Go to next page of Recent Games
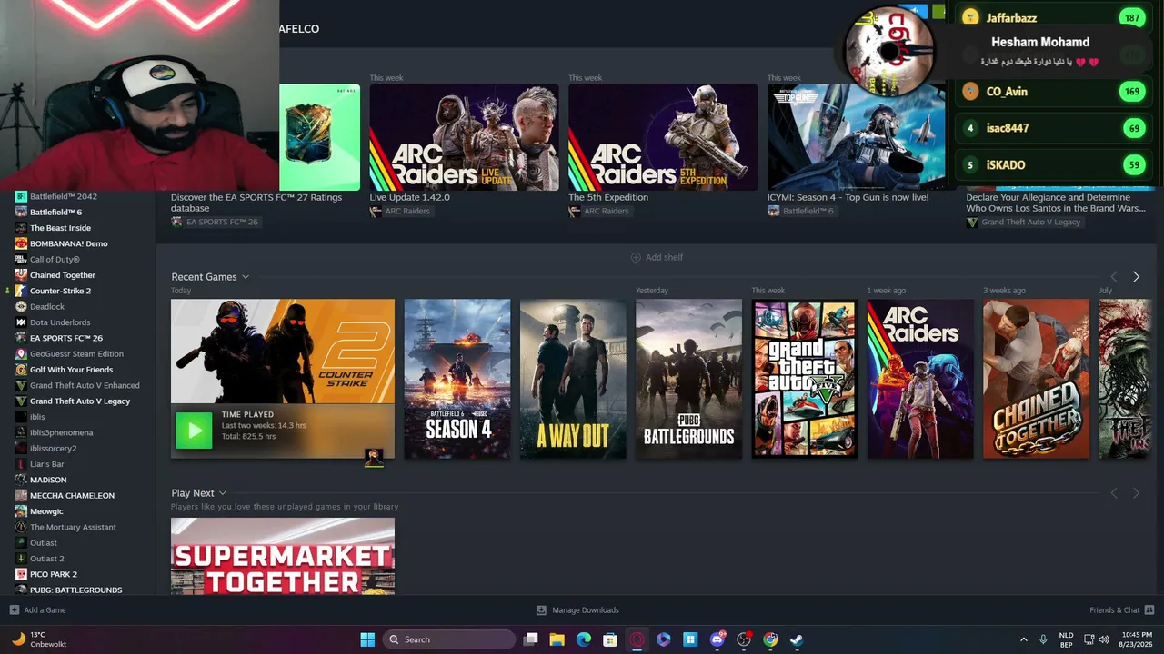This screenshot has width=1164, height=654. coord(1136,277)
